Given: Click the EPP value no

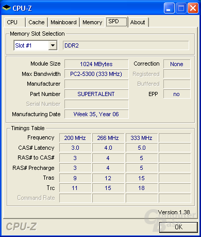Looking at the screenshot, I should click(177, 94).
